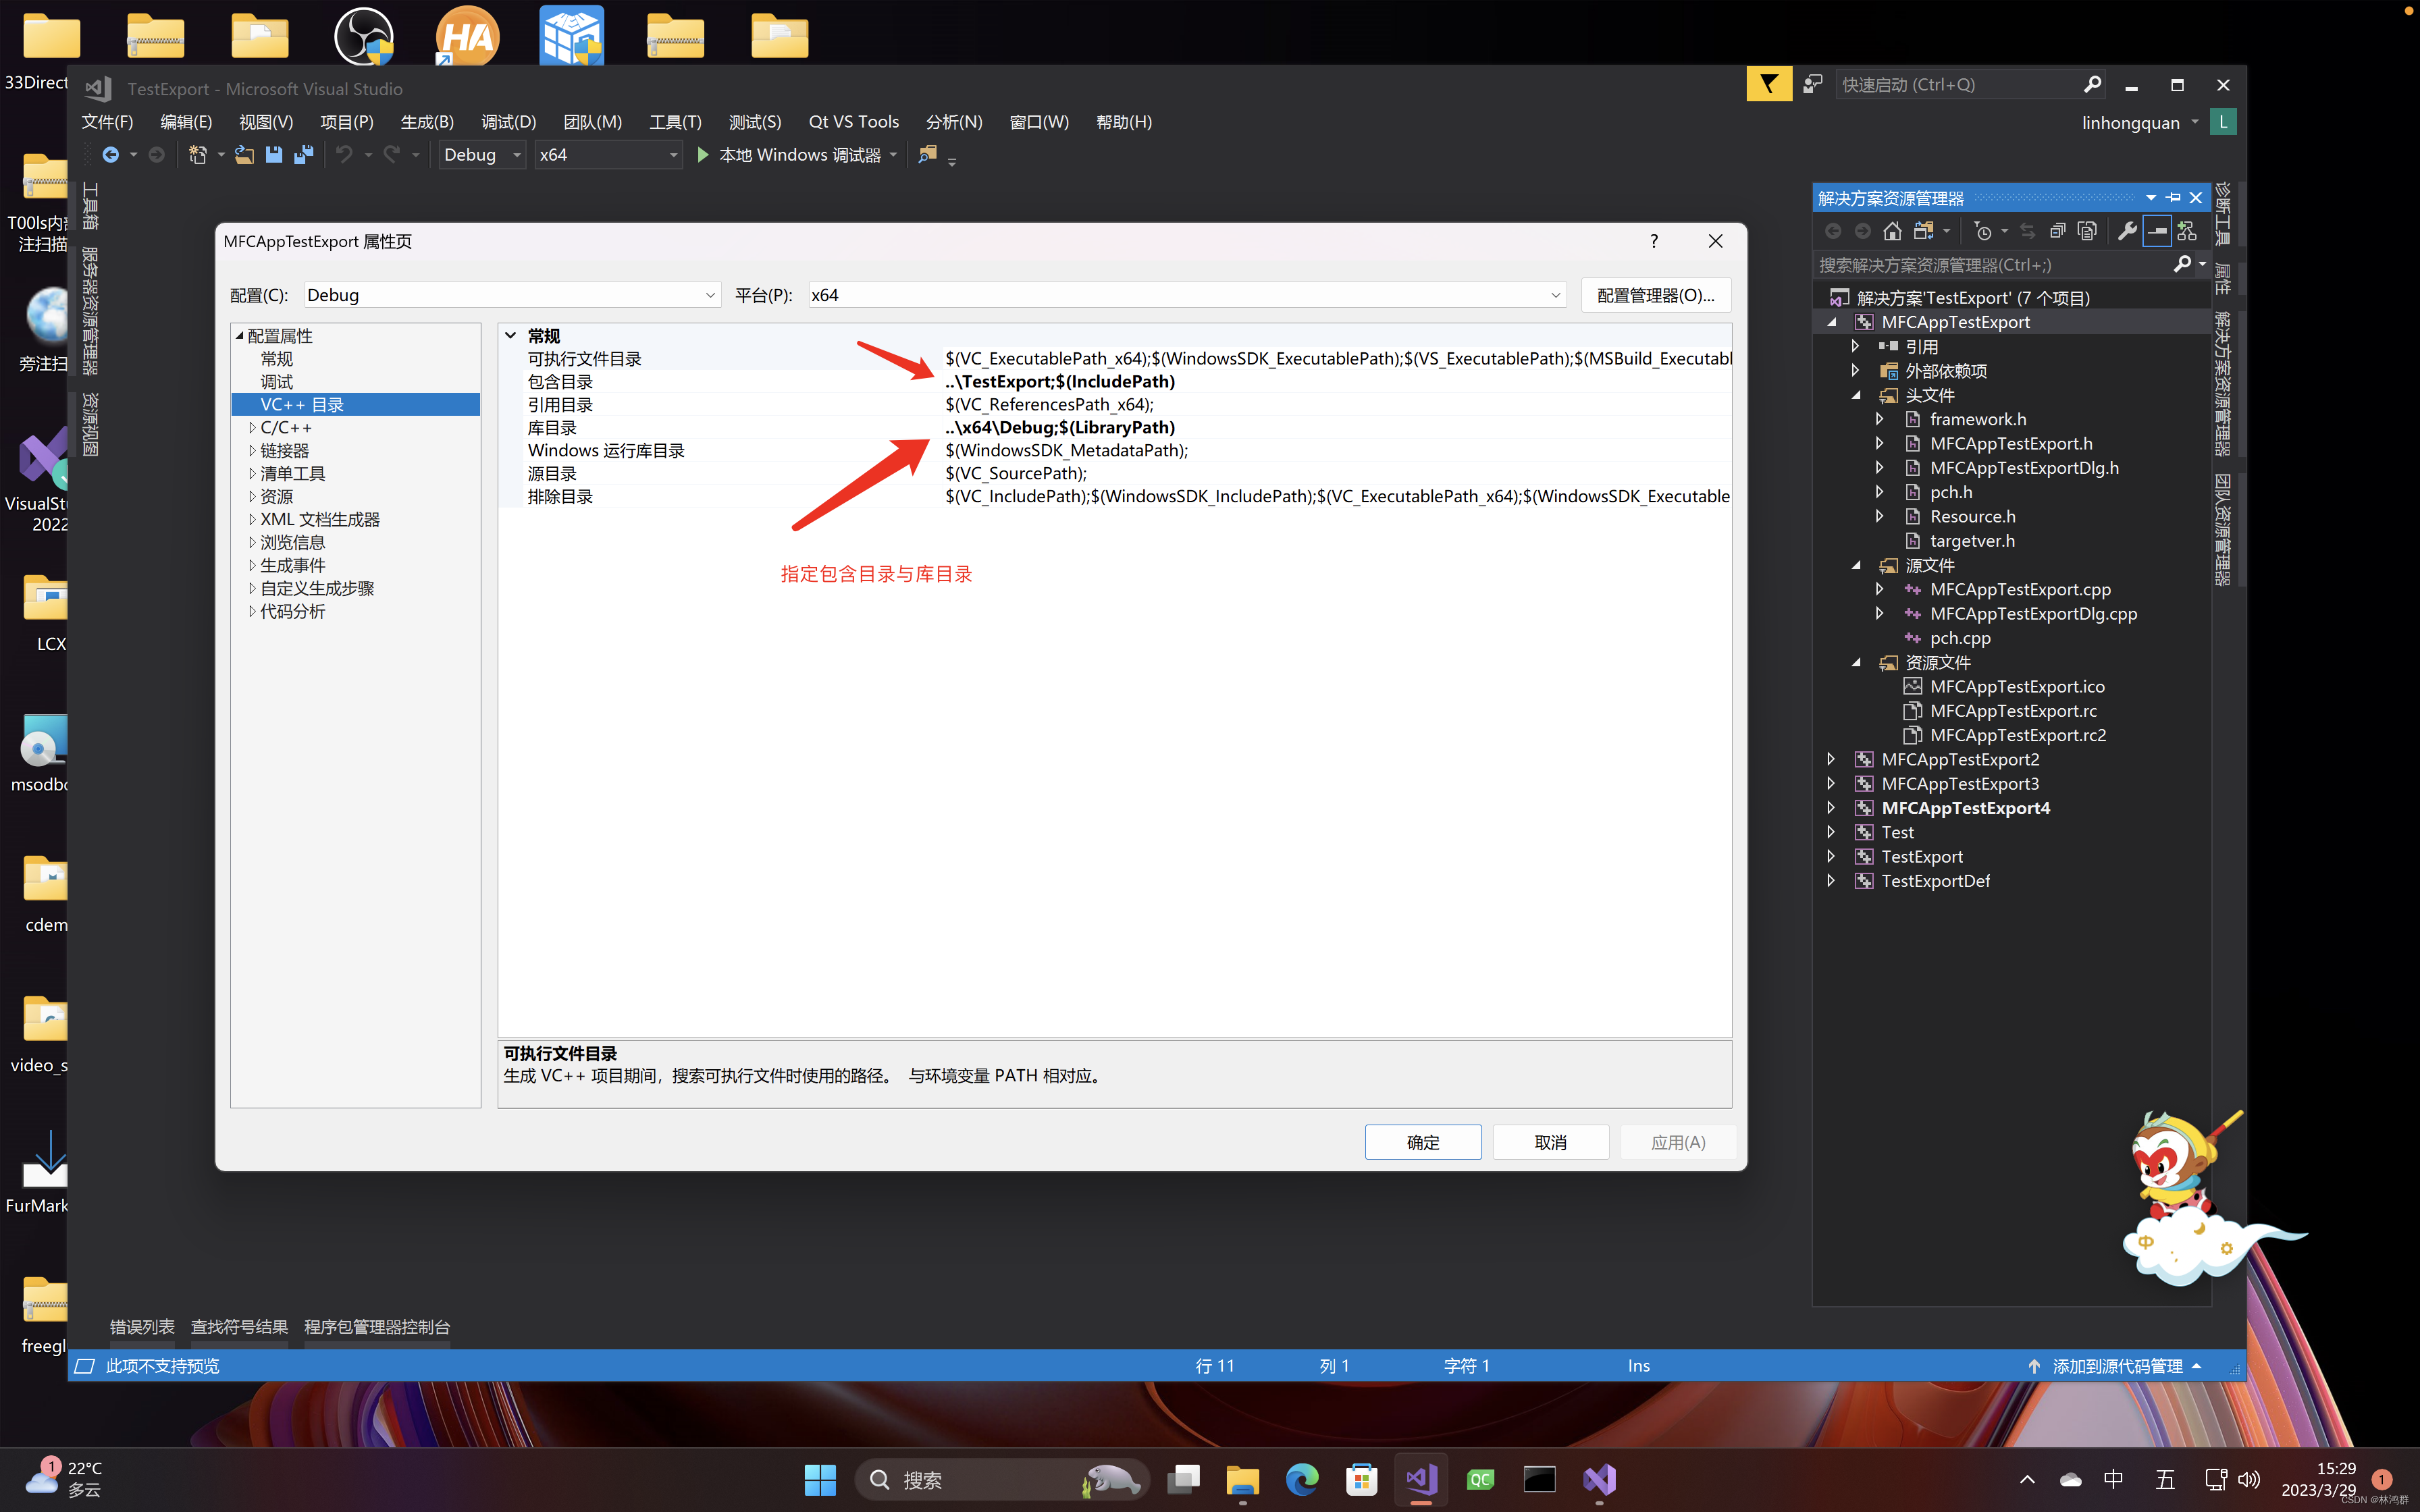Click the new project icon in toolbar
Image resolution: width=2420 pixels, height=1512 pixels.
pyautogui.click(x=198, y=155)
